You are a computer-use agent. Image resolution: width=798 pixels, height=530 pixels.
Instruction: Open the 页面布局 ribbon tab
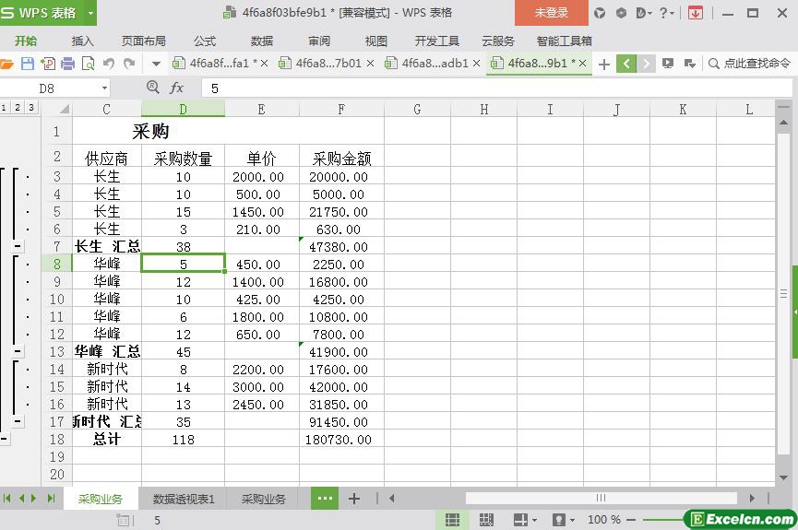(x=143, y=41)
